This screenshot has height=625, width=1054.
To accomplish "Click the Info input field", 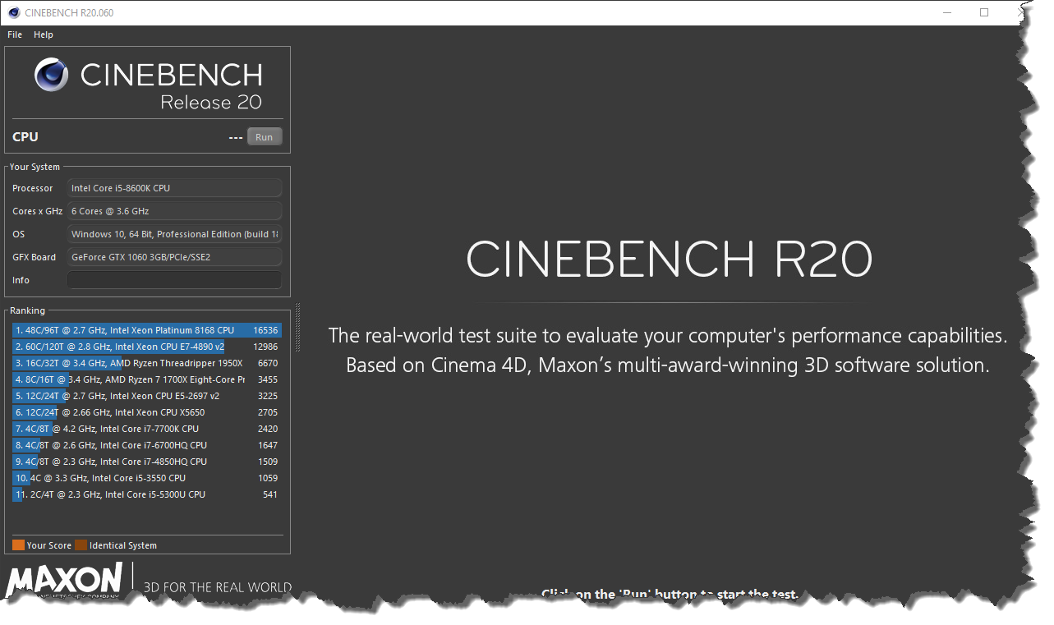I will (x=174, y=279).
